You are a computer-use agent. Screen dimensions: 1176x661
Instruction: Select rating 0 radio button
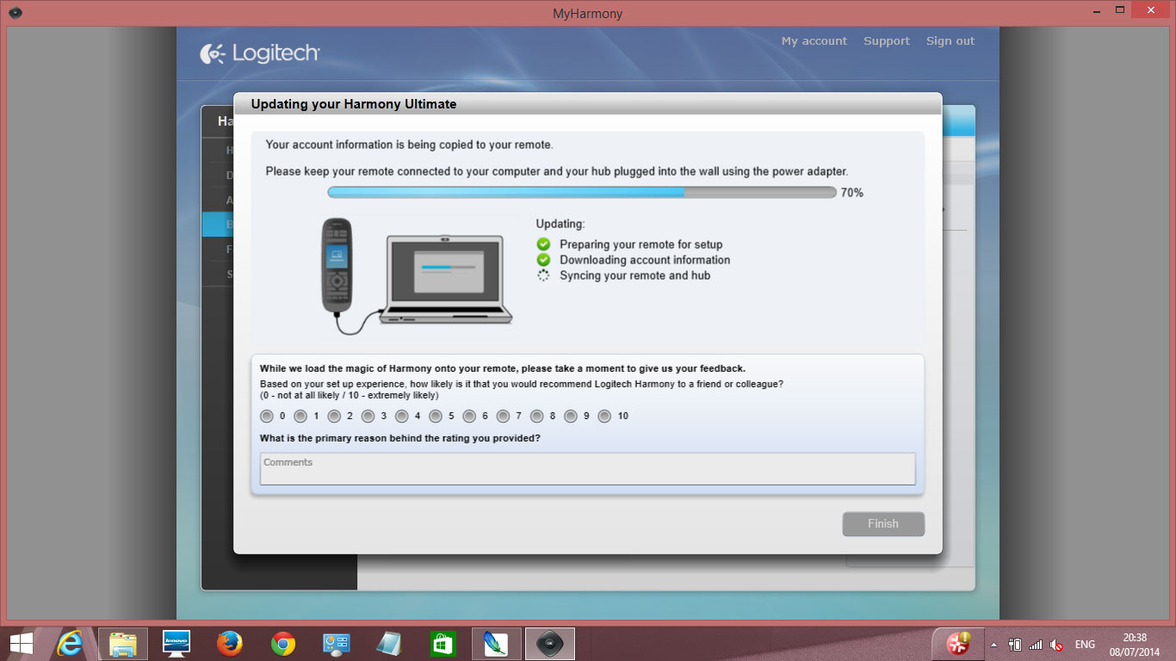tap(266, 416)
